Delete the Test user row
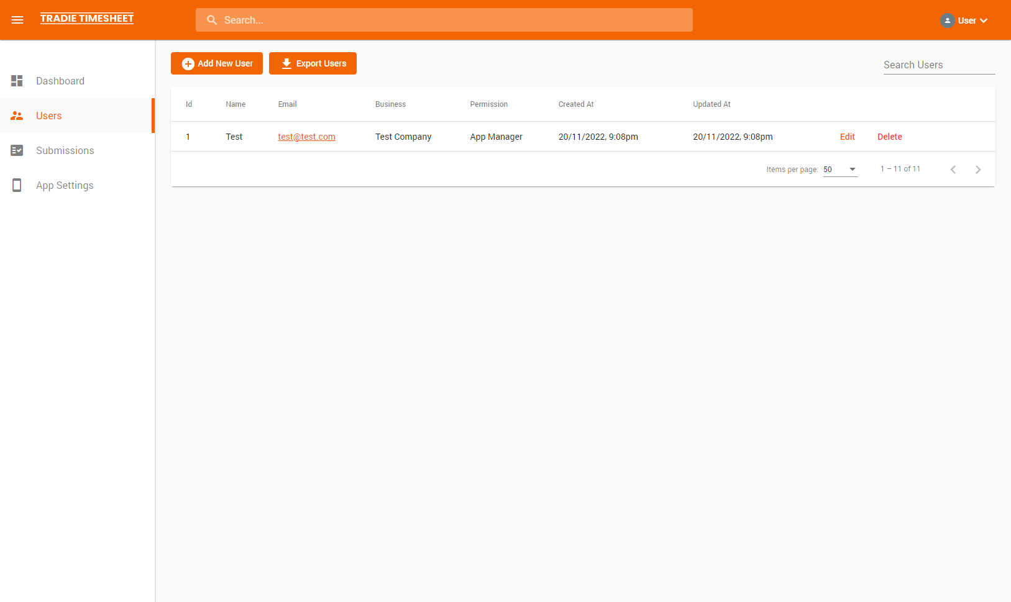This screenshot has height=602, width=1011. point(889,137)
